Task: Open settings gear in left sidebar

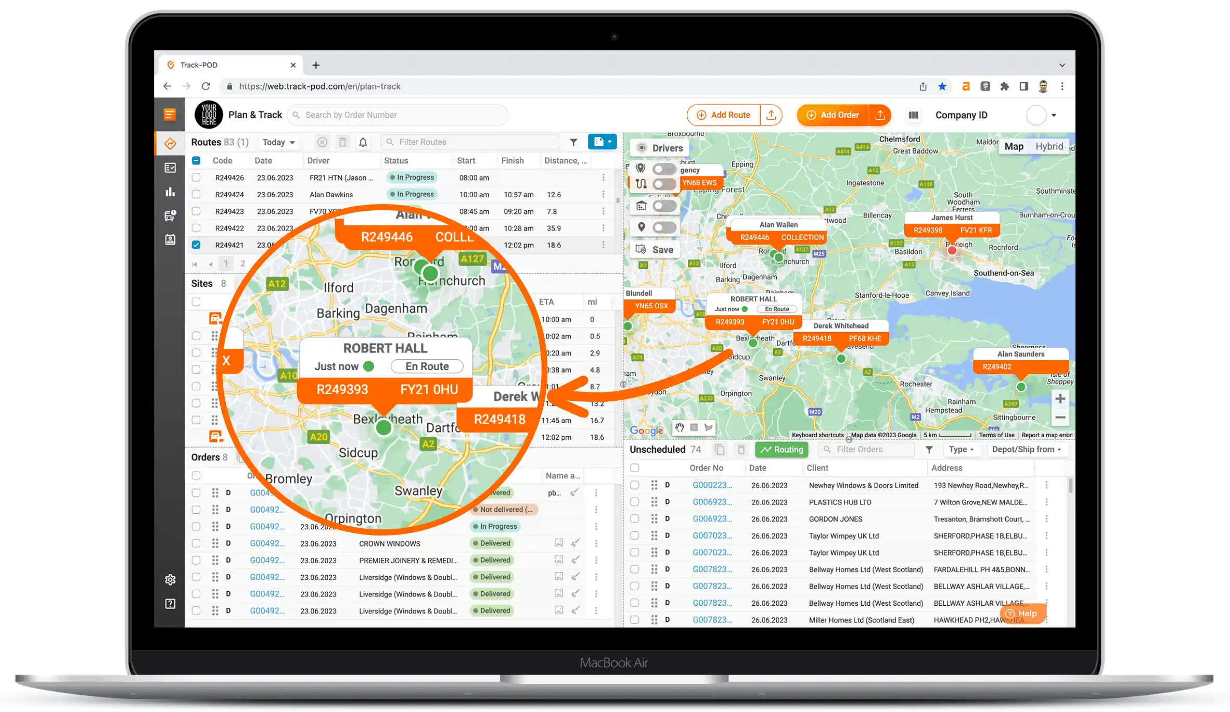Action: pyautogui.click(x=170, y=580)
